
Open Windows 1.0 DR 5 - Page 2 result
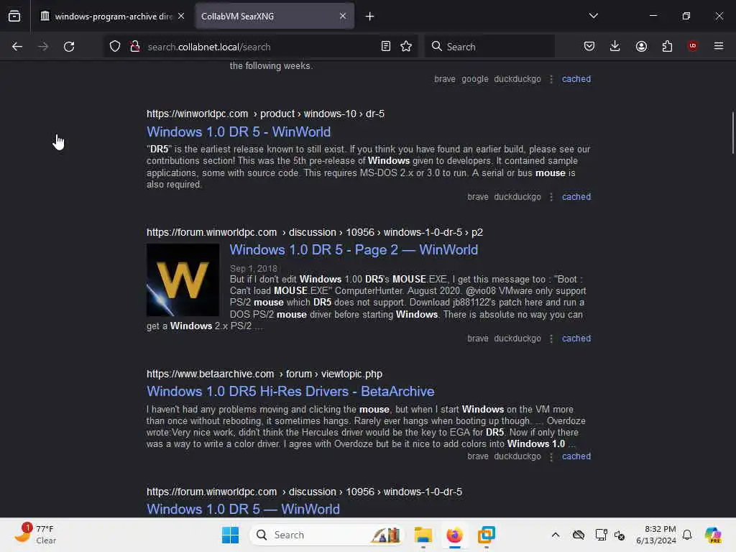(354, 249)
